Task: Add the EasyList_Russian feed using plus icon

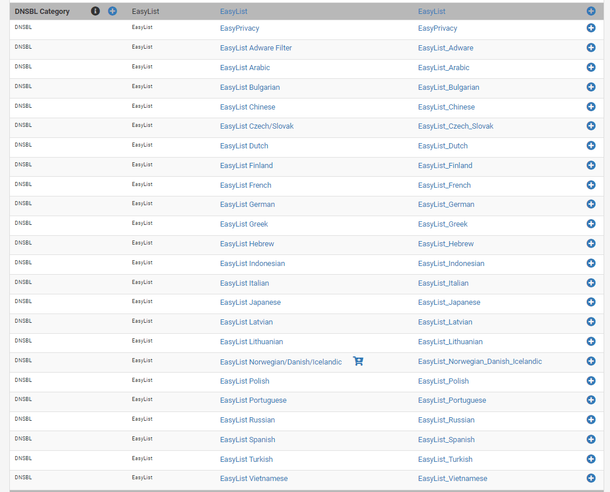Action: [591, 420]
